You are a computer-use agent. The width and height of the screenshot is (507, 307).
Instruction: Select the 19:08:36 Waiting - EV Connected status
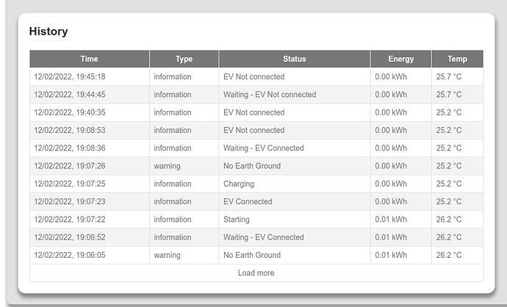(x=264, y=148)
